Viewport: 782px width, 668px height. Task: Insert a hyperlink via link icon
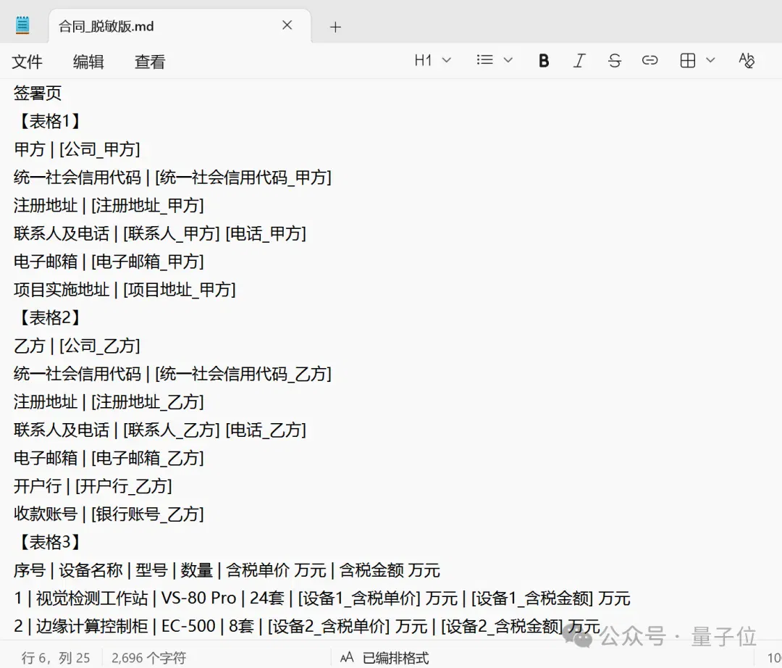click(x=649, y=61)
